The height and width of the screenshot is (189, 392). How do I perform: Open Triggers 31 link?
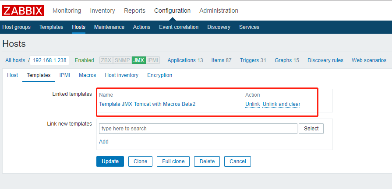pos(253,60)
